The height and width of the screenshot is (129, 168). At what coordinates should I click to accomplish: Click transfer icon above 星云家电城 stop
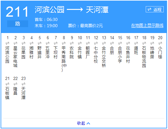pyautogui.click(x=15, y=43)
